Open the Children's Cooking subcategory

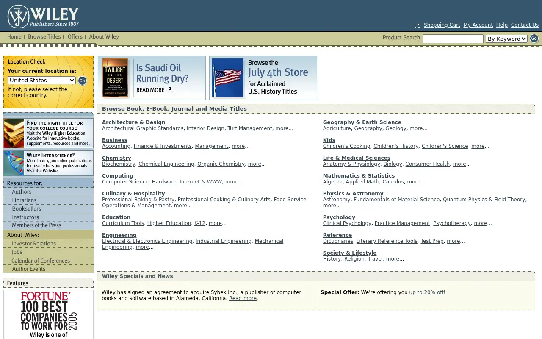(347, 146)
